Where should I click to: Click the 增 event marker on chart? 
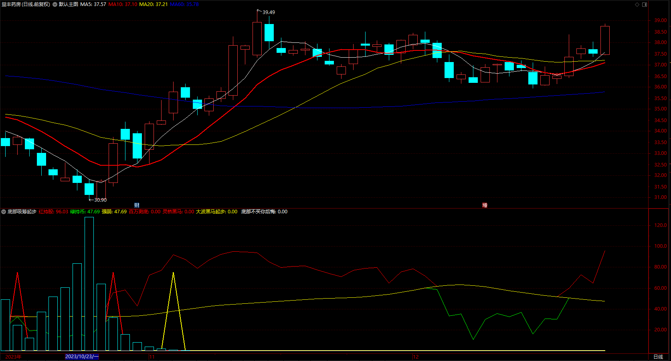point(485,205)
